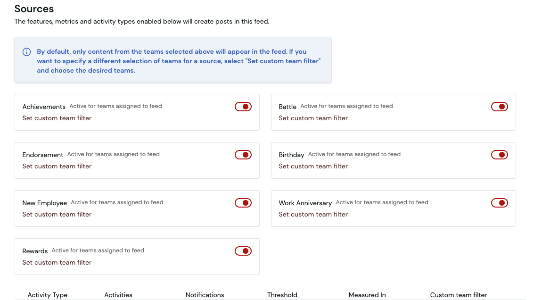This screenshot has height=300, width=542.
Task: Click the Activity Type column header
Action: pos(47,295)
